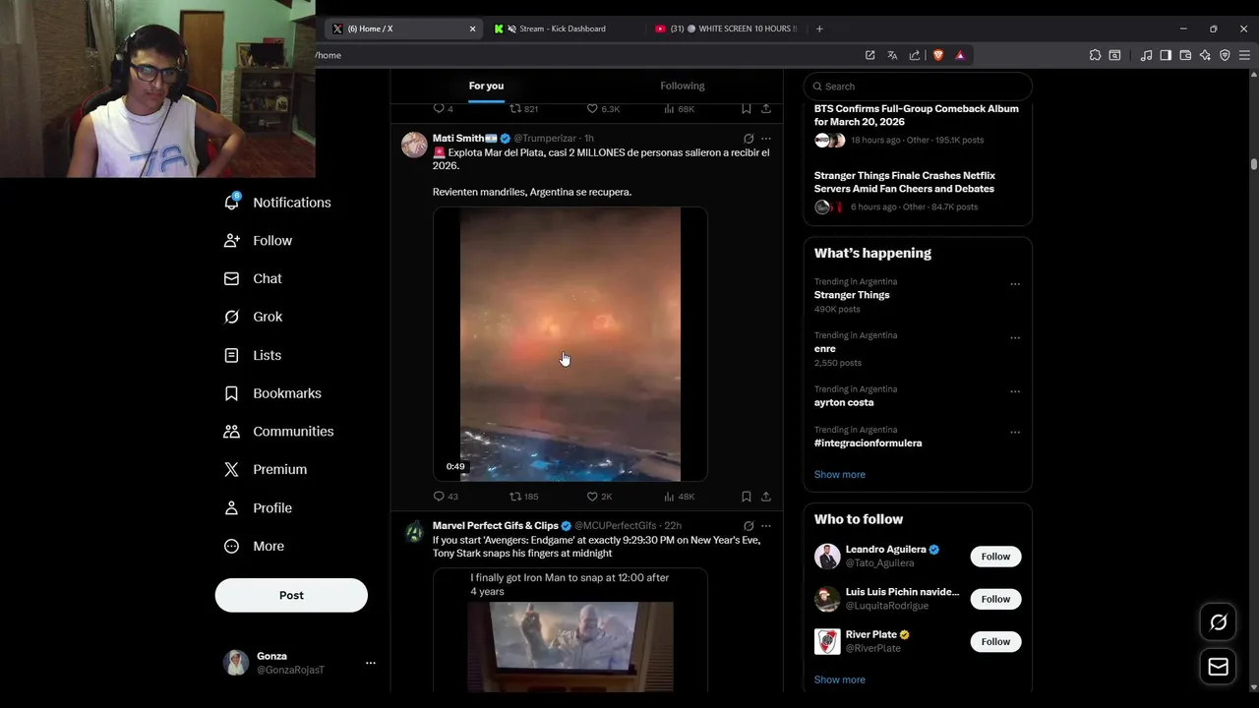The image size is (1259, 708).
Task: Open Brave VPN shield icon
Action: click(x=1225, y=55)
